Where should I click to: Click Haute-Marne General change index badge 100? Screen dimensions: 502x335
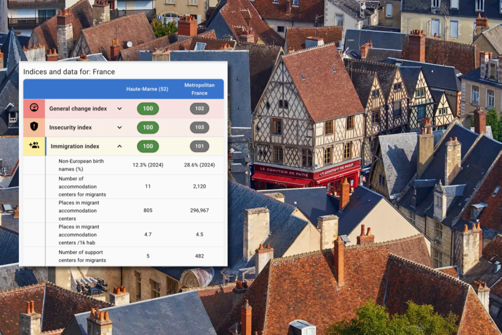[x=148, y=108]
